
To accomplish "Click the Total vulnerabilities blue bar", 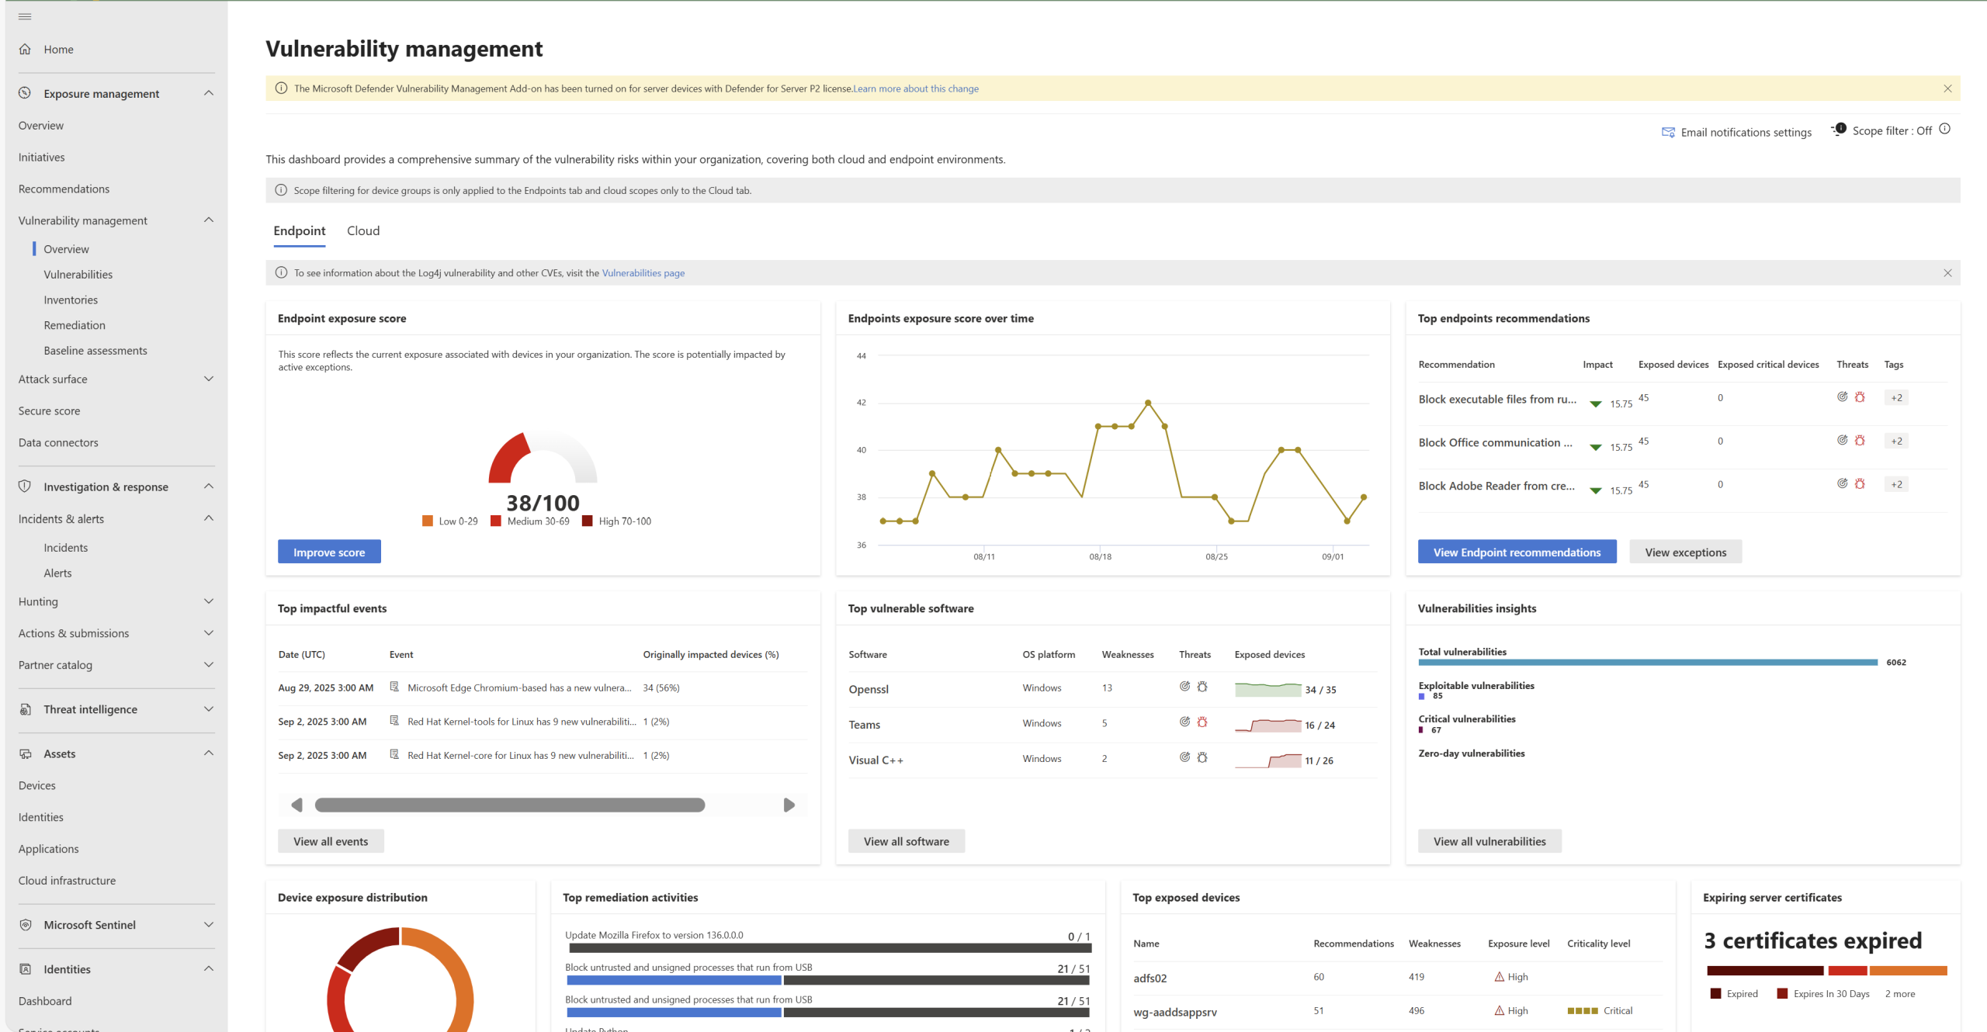I will point(1646,663).
